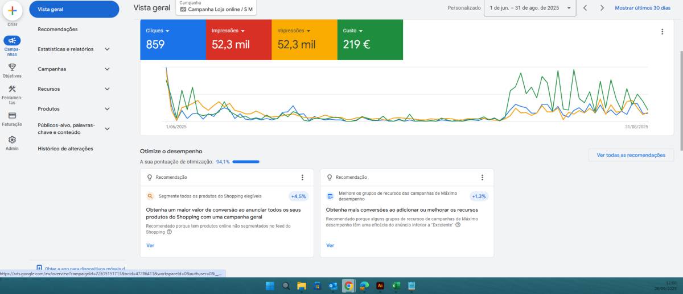Click 'Otimize o desempenho' heading

[171, 151]
